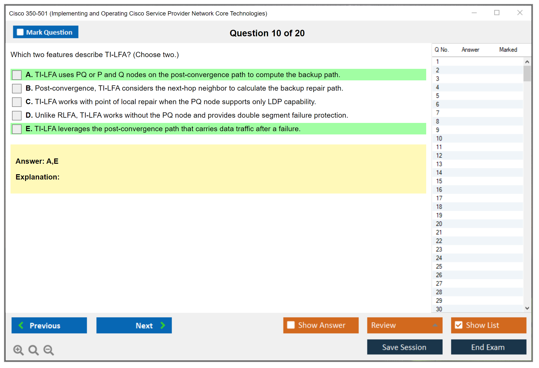Click the green right chevron on Next
The image size is (539, 368).
pos(163,325)
